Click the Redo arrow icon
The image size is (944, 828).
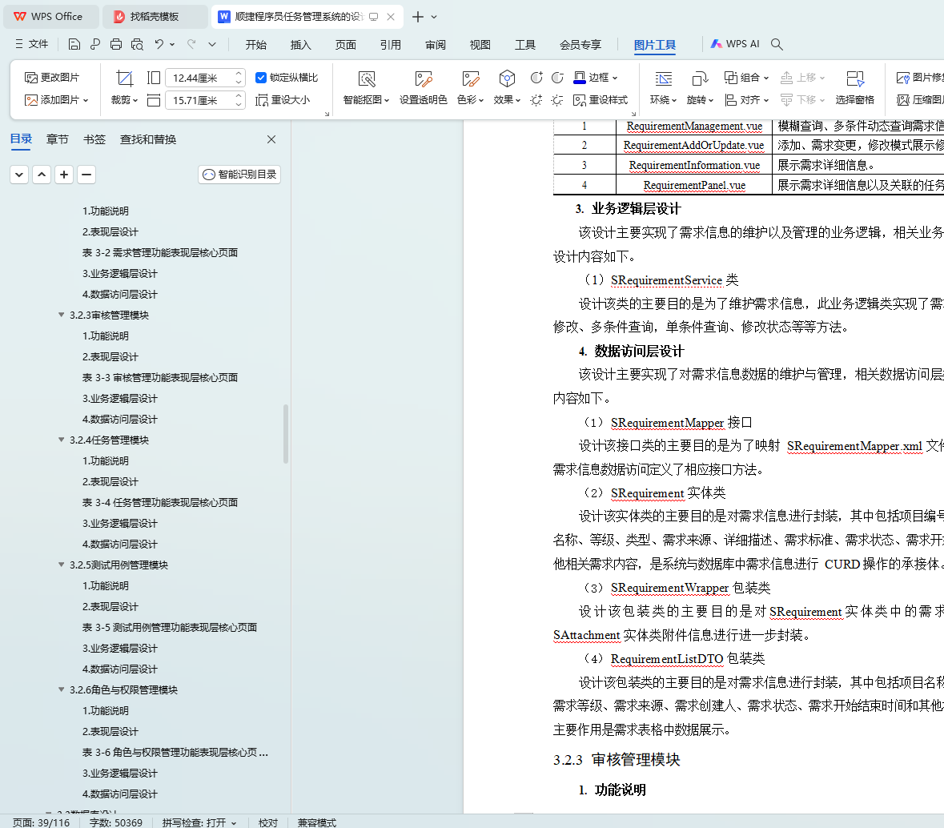(x=191, y=44)
